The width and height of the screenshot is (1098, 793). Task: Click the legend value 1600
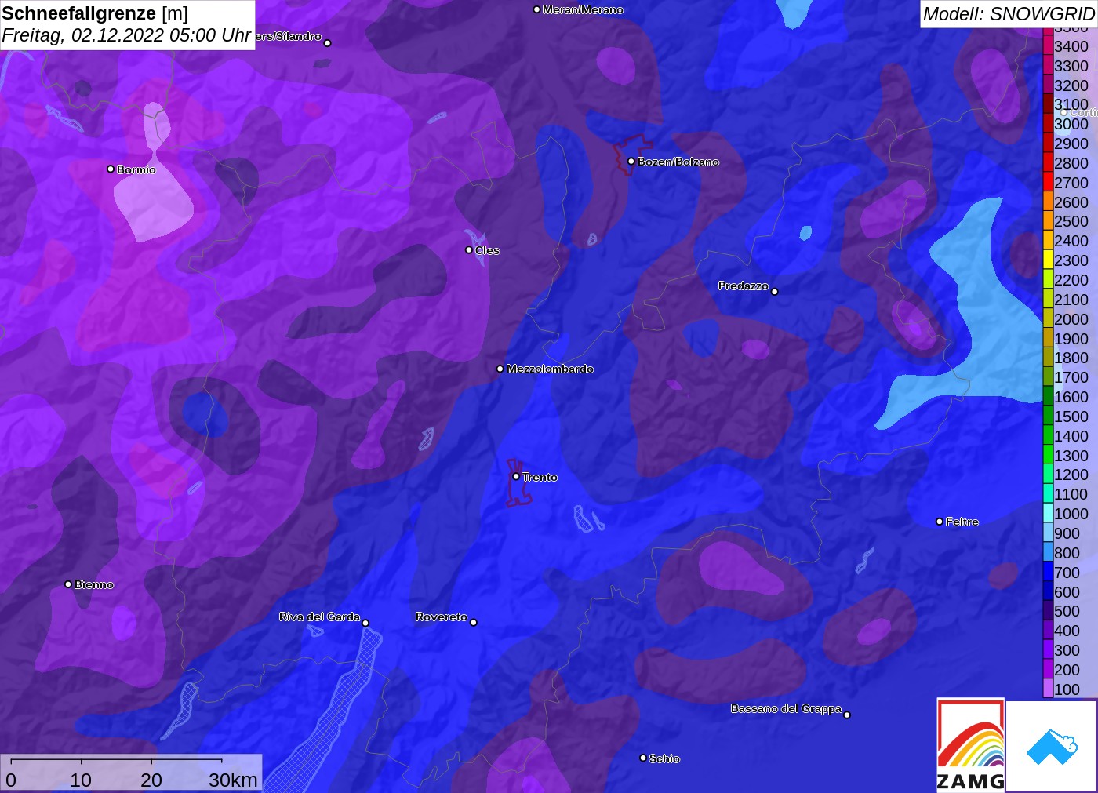click(1071, 397)
